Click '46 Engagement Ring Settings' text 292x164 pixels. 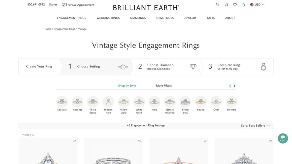pos(146,126)
